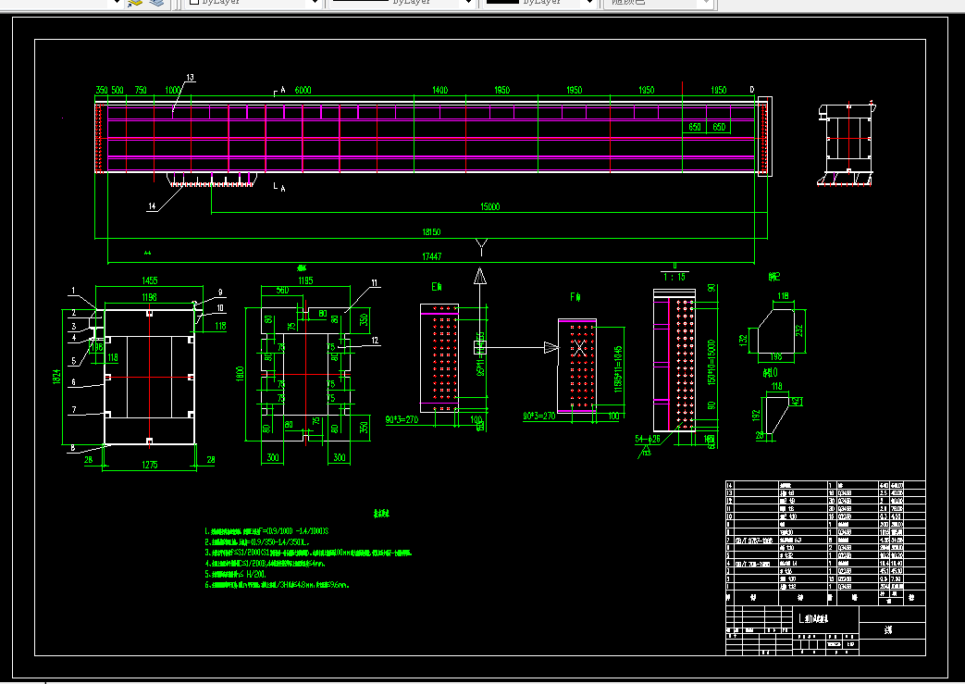
Task: Click callout number 7 on the cross-section
Action: tap(74, 409)
